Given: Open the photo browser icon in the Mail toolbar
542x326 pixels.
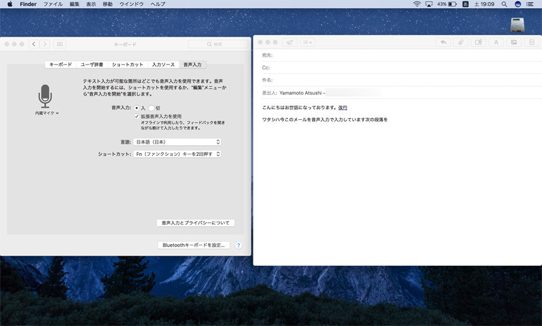Looking at the screenshot, I should pyautogui.click(x=514, y=42).
